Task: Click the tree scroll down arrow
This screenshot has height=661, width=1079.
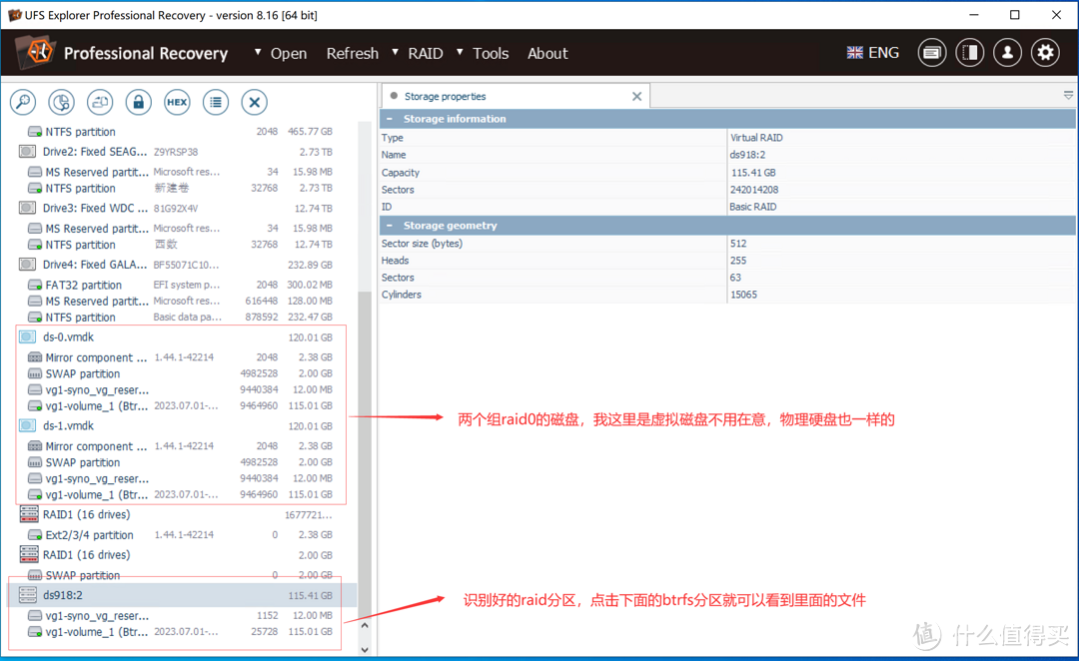Action: 365,649
